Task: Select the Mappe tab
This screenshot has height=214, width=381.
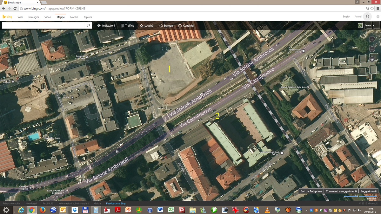Action: 61,17
